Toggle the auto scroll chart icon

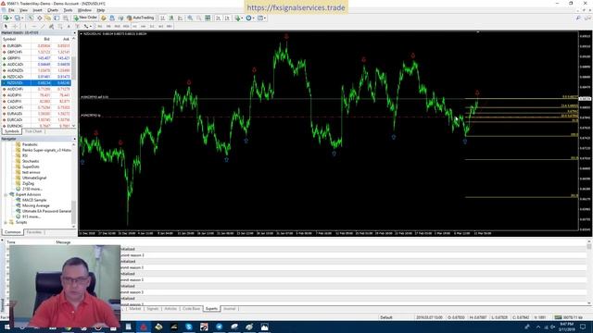point(219,18)
